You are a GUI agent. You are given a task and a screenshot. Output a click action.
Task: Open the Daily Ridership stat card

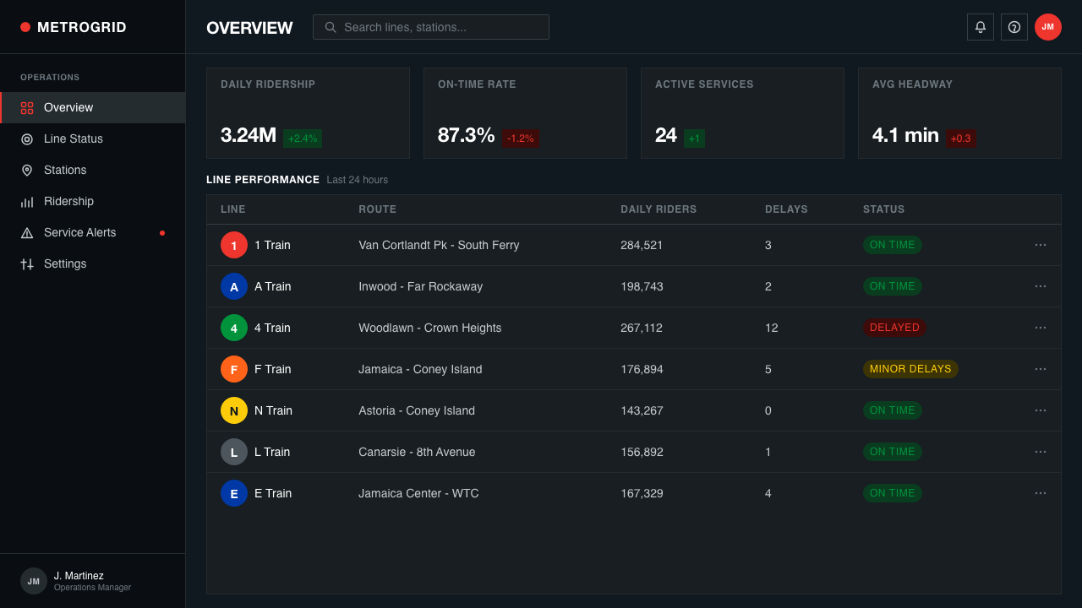[x=308, y=113]
